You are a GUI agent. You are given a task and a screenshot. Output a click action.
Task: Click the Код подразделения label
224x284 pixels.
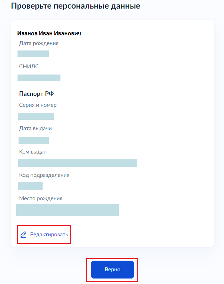pyautogui.click(x=44, y=175)
